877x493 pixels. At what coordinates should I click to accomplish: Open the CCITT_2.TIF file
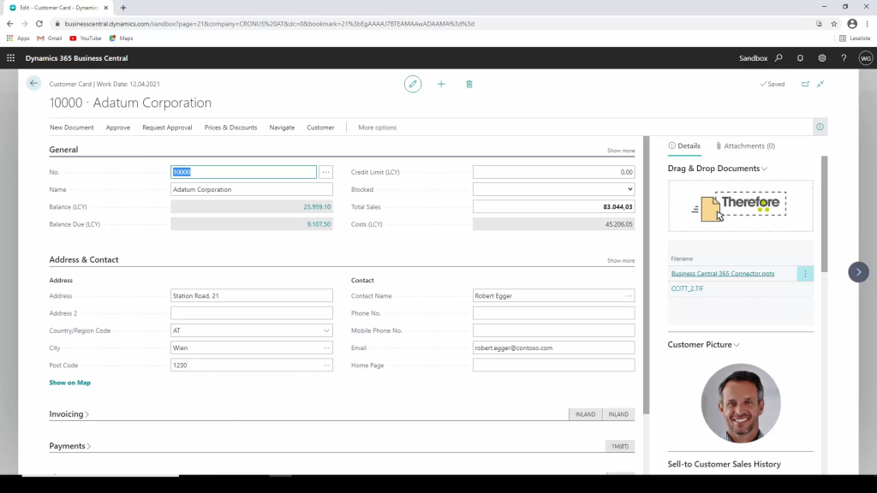[688, 288]
